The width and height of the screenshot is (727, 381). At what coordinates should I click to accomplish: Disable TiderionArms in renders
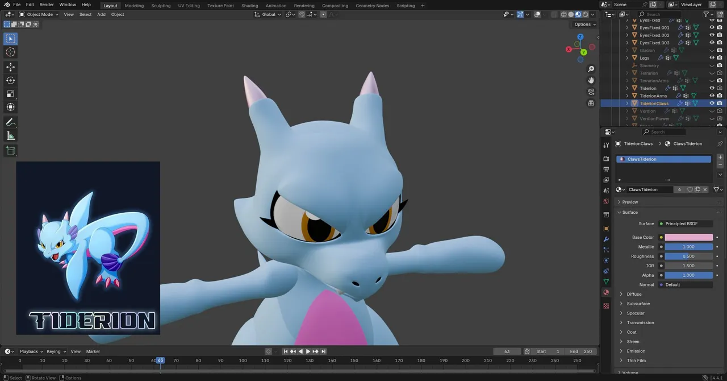click(720, 96)
